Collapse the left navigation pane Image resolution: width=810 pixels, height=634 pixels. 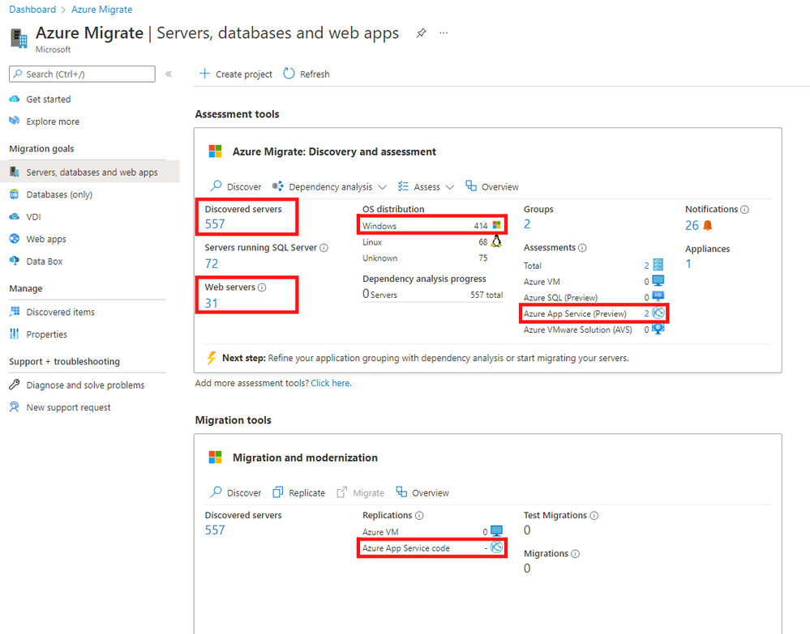[169, 74]
